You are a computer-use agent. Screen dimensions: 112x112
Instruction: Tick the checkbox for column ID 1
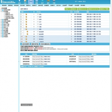[38, 14]
